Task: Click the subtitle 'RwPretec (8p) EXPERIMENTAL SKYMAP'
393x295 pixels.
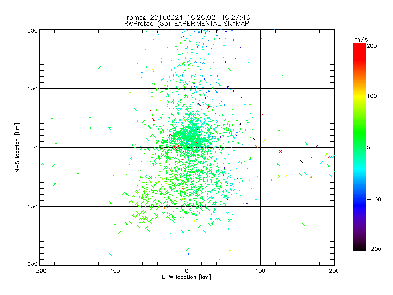Action: click(187, 24)
